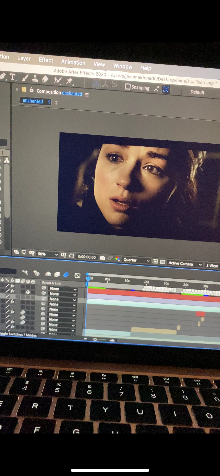Viewport: 220px width, 476px height.
Task: Switch to World Axis mode
Action: coord(105,84)
